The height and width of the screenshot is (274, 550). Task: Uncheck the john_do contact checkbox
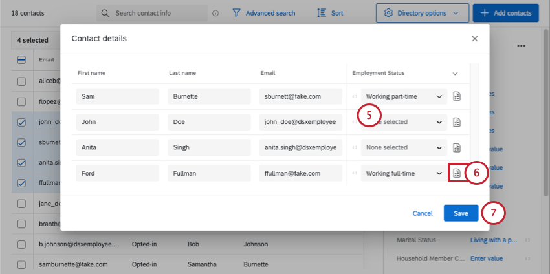point(21,123)
